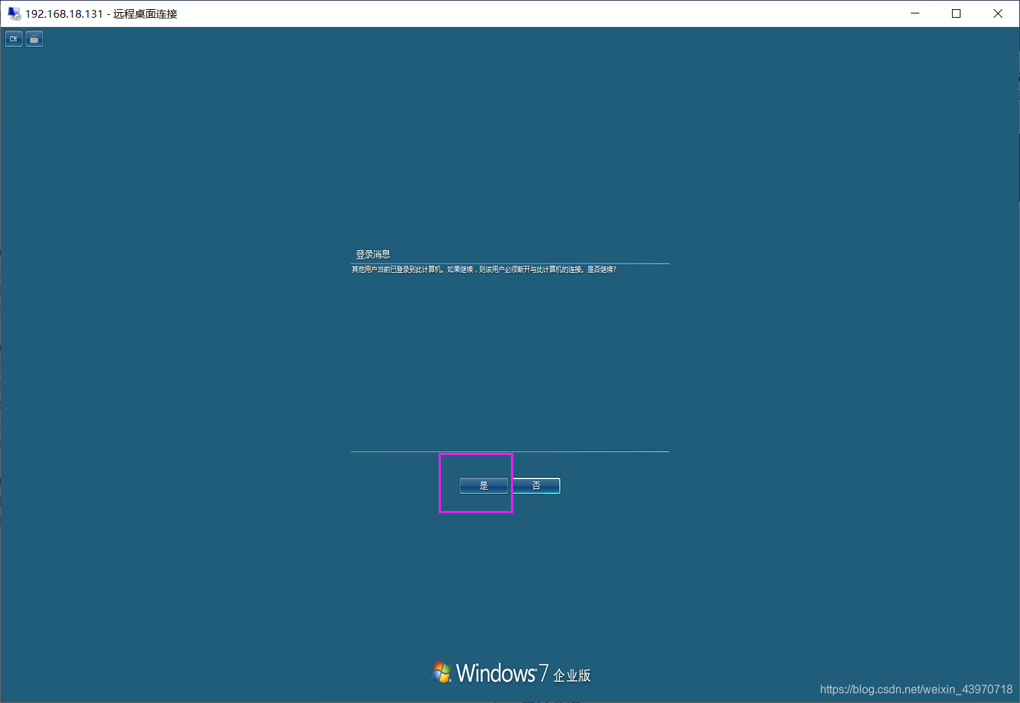Image resolution: width=1020 pixels, height=703 pixels.
Task: Click the 是 (Yes) button
Action: coord(483,485)
